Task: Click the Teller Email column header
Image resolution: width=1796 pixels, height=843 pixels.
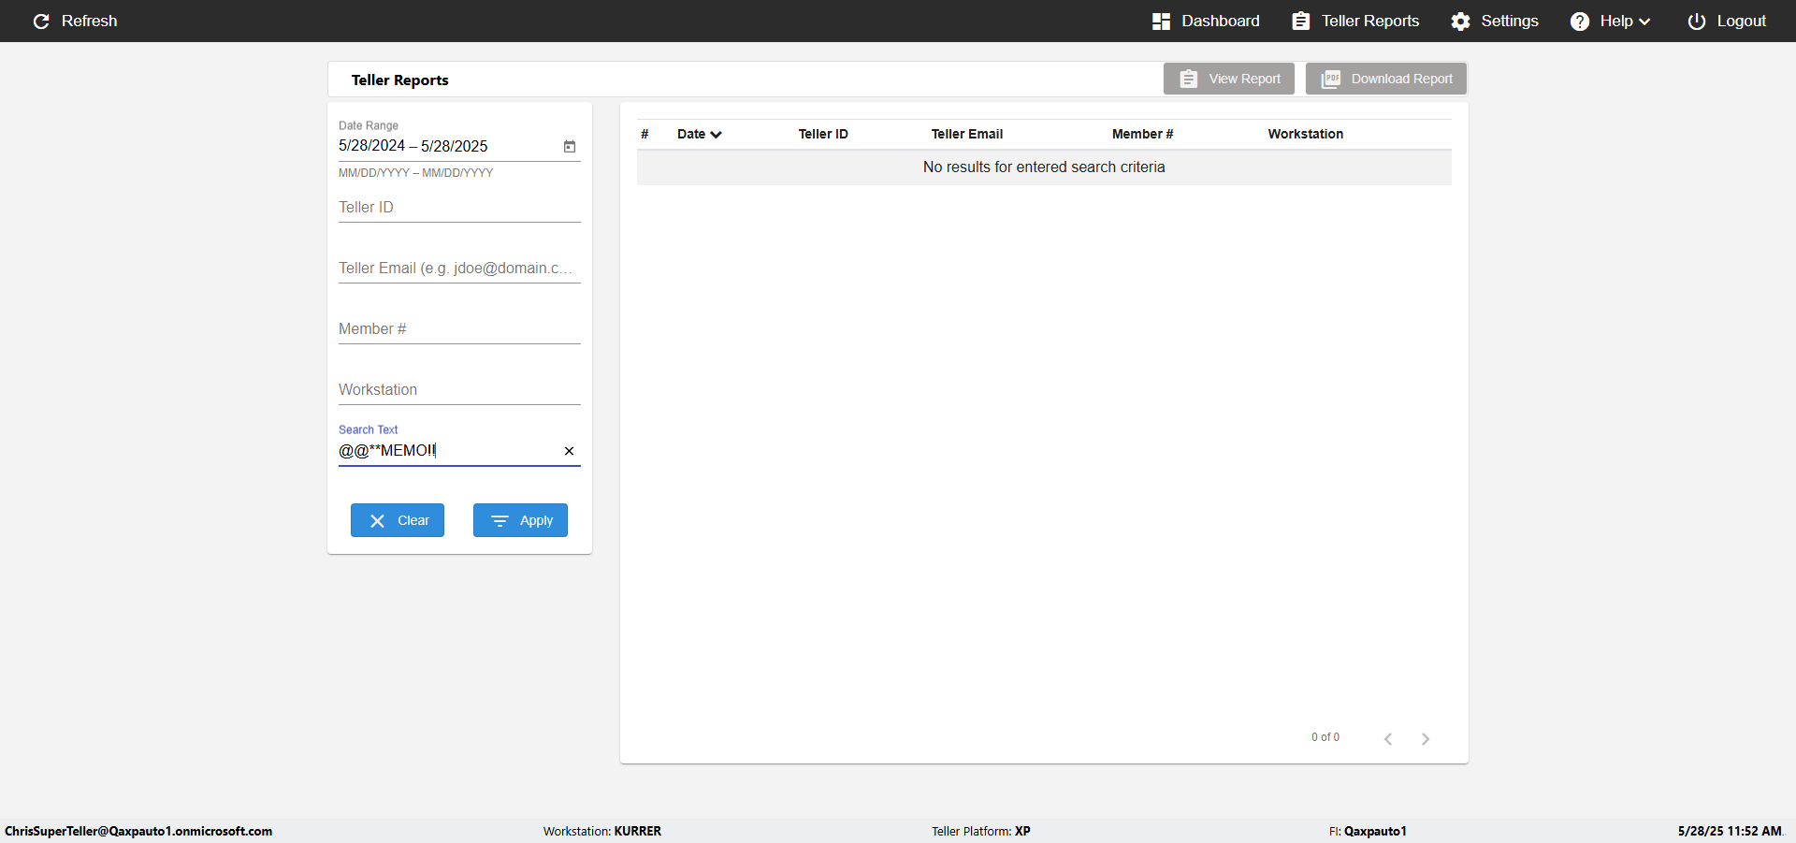Action: point(967,134)
